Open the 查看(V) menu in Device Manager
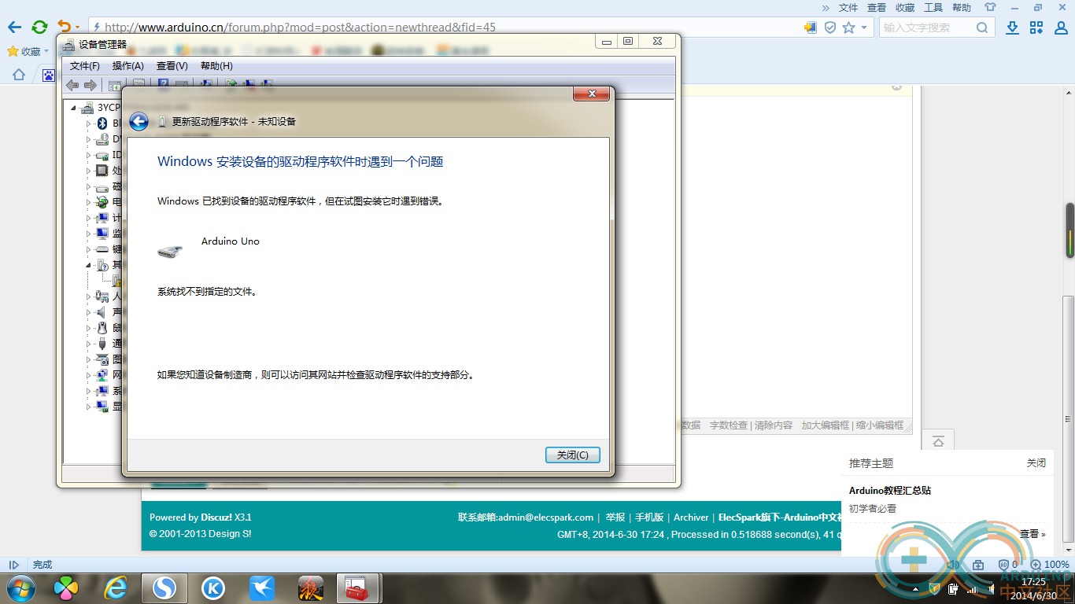The image size is (1075, 604). [172, 66]
